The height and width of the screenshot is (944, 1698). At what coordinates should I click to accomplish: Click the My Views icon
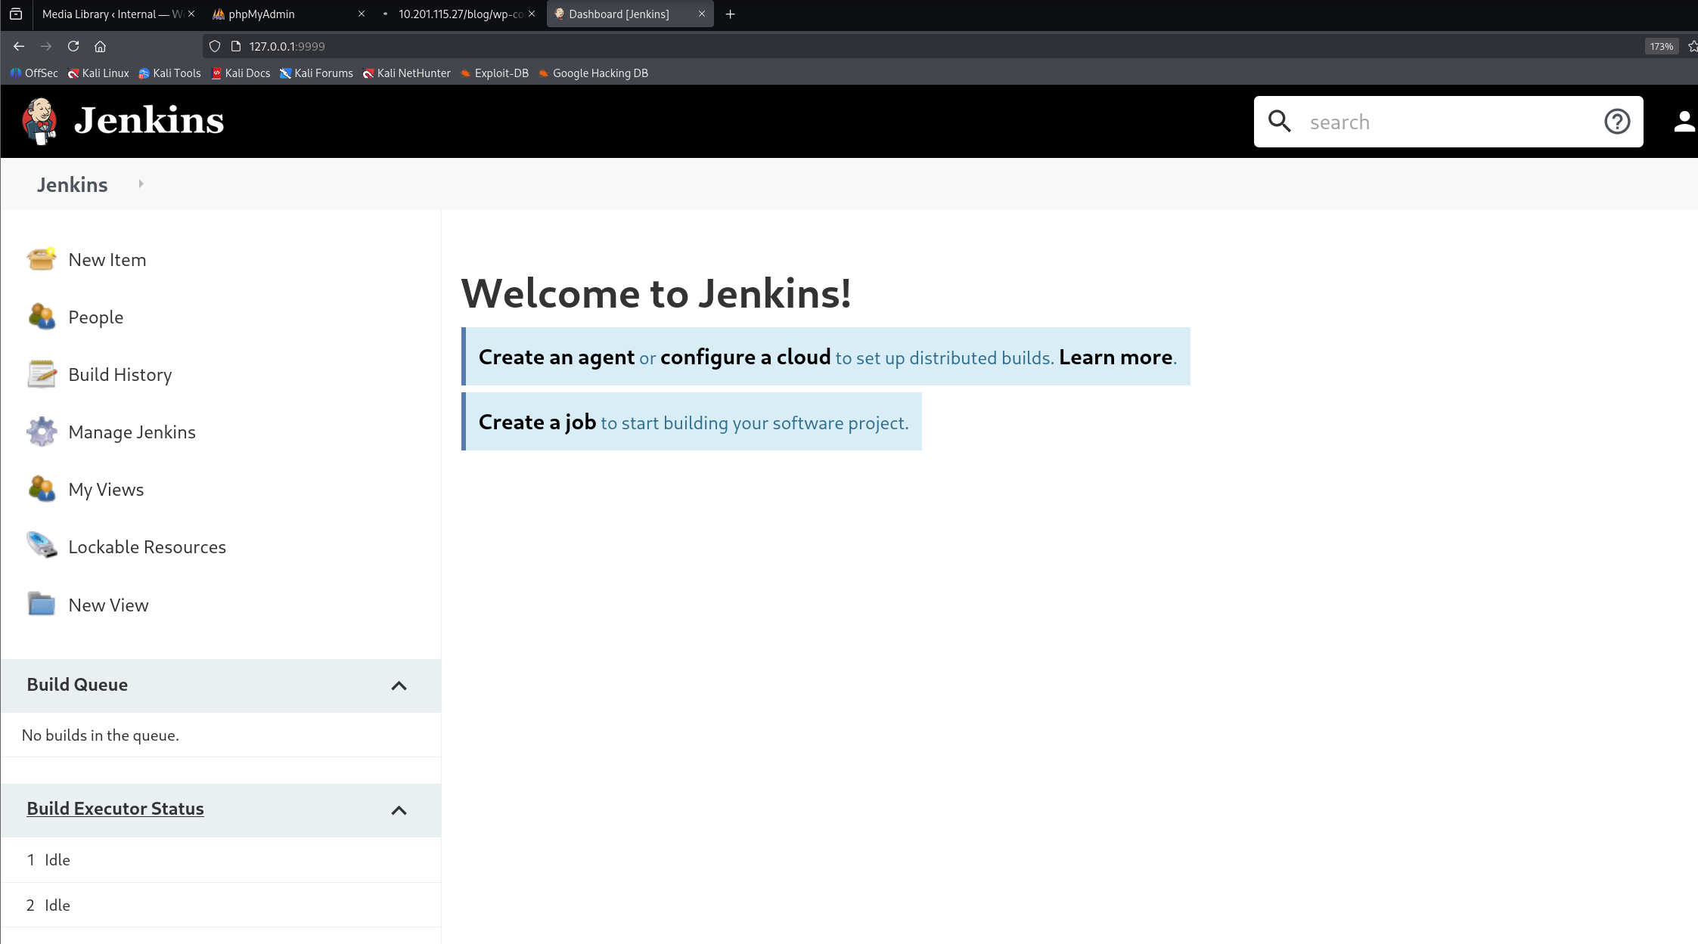tap(42, 489)
